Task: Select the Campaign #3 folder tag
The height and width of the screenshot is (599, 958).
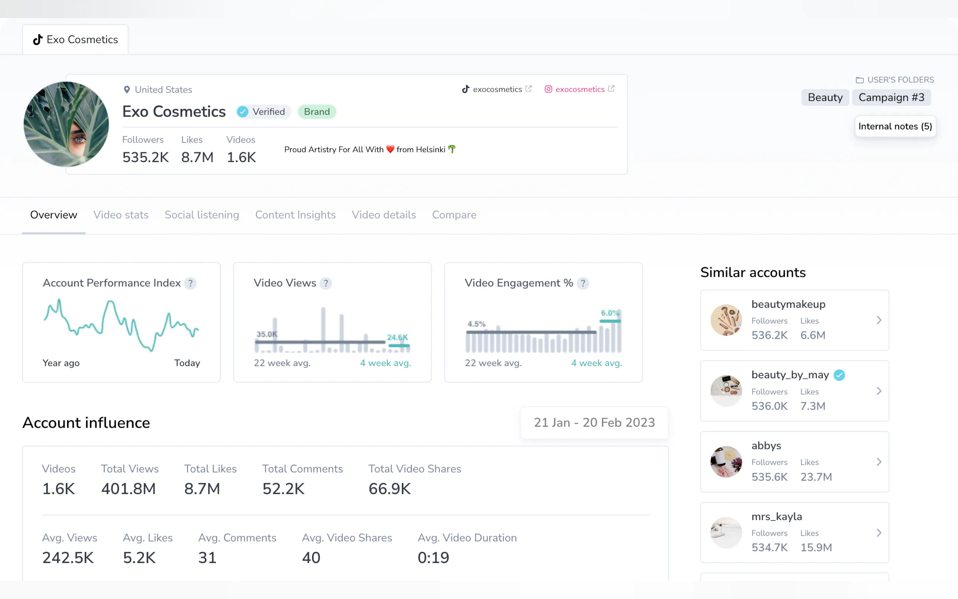Action: (x=891, y=97)
